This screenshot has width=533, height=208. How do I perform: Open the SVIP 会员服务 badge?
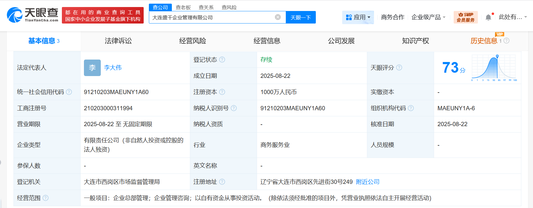[x=465, y=17]
